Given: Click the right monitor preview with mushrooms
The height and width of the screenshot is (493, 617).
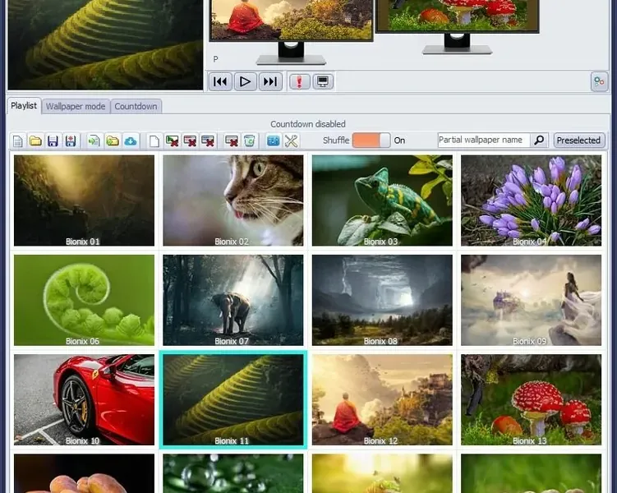Looking at the screenshot, I should pos(458,15).
